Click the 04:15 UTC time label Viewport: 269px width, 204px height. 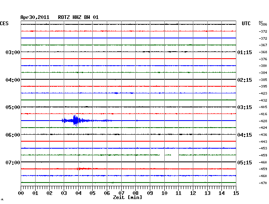tap(245, 135)
